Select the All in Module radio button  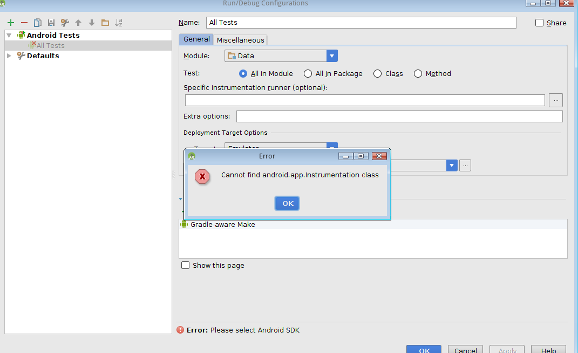point(243,74)
